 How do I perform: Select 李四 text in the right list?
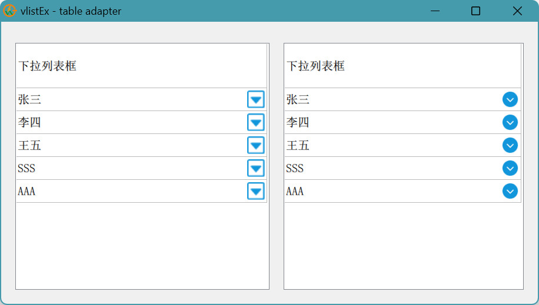(298, 122)
